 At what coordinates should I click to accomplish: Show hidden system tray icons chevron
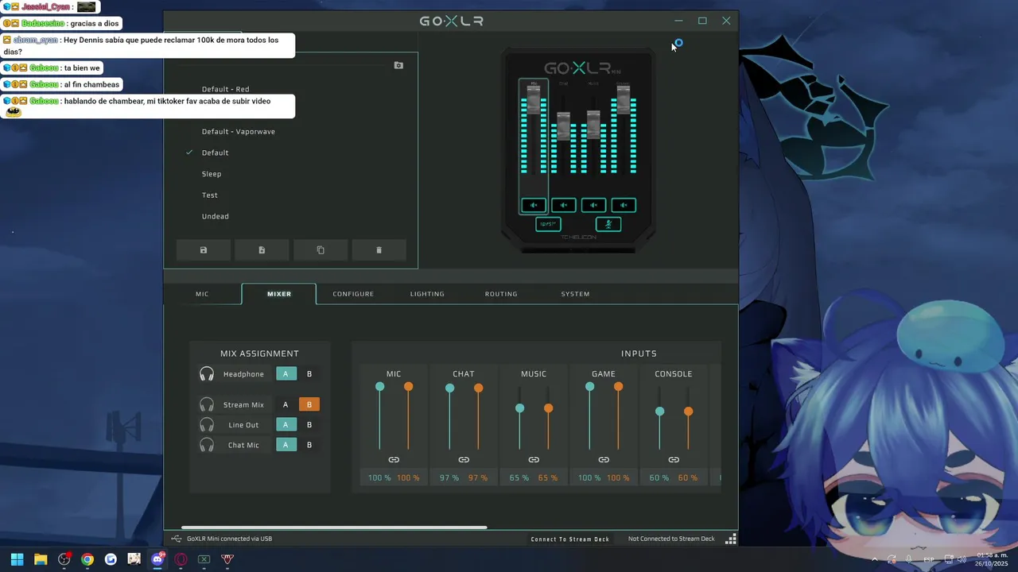875,559
